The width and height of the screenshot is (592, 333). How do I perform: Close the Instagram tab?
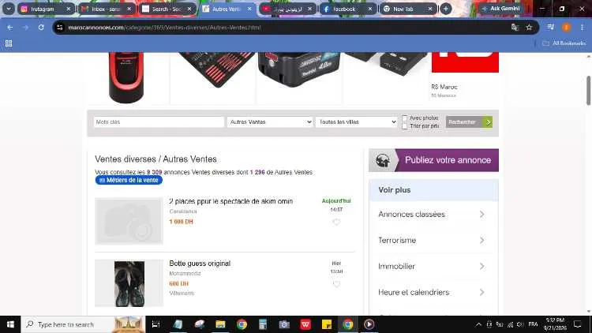coord(69,9)
